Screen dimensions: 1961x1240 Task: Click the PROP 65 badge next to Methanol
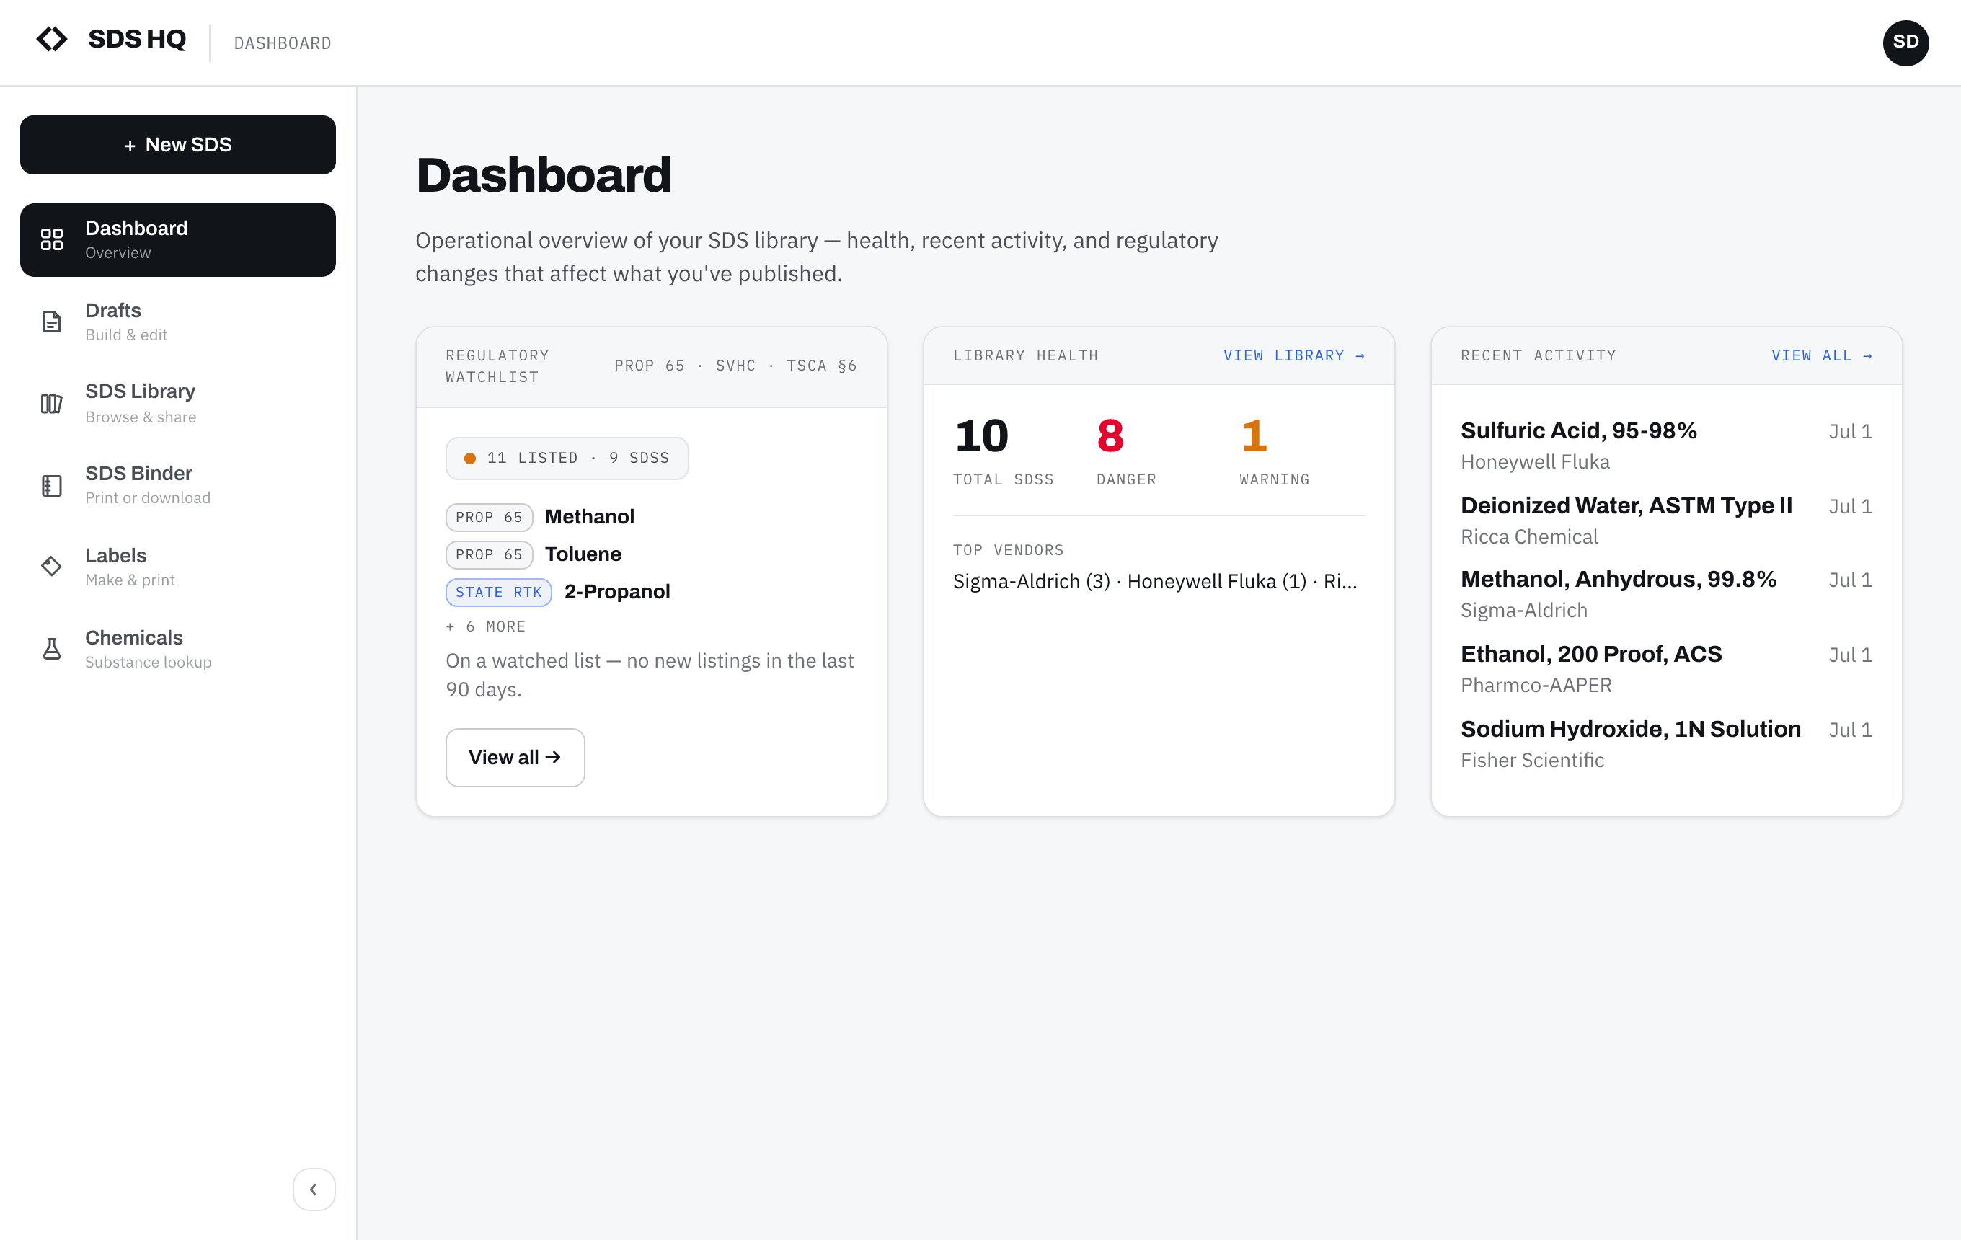490,517
